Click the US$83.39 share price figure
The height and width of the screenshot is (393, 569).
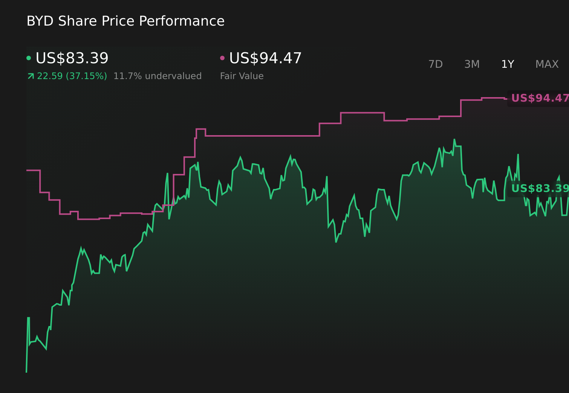pos(72,58)
